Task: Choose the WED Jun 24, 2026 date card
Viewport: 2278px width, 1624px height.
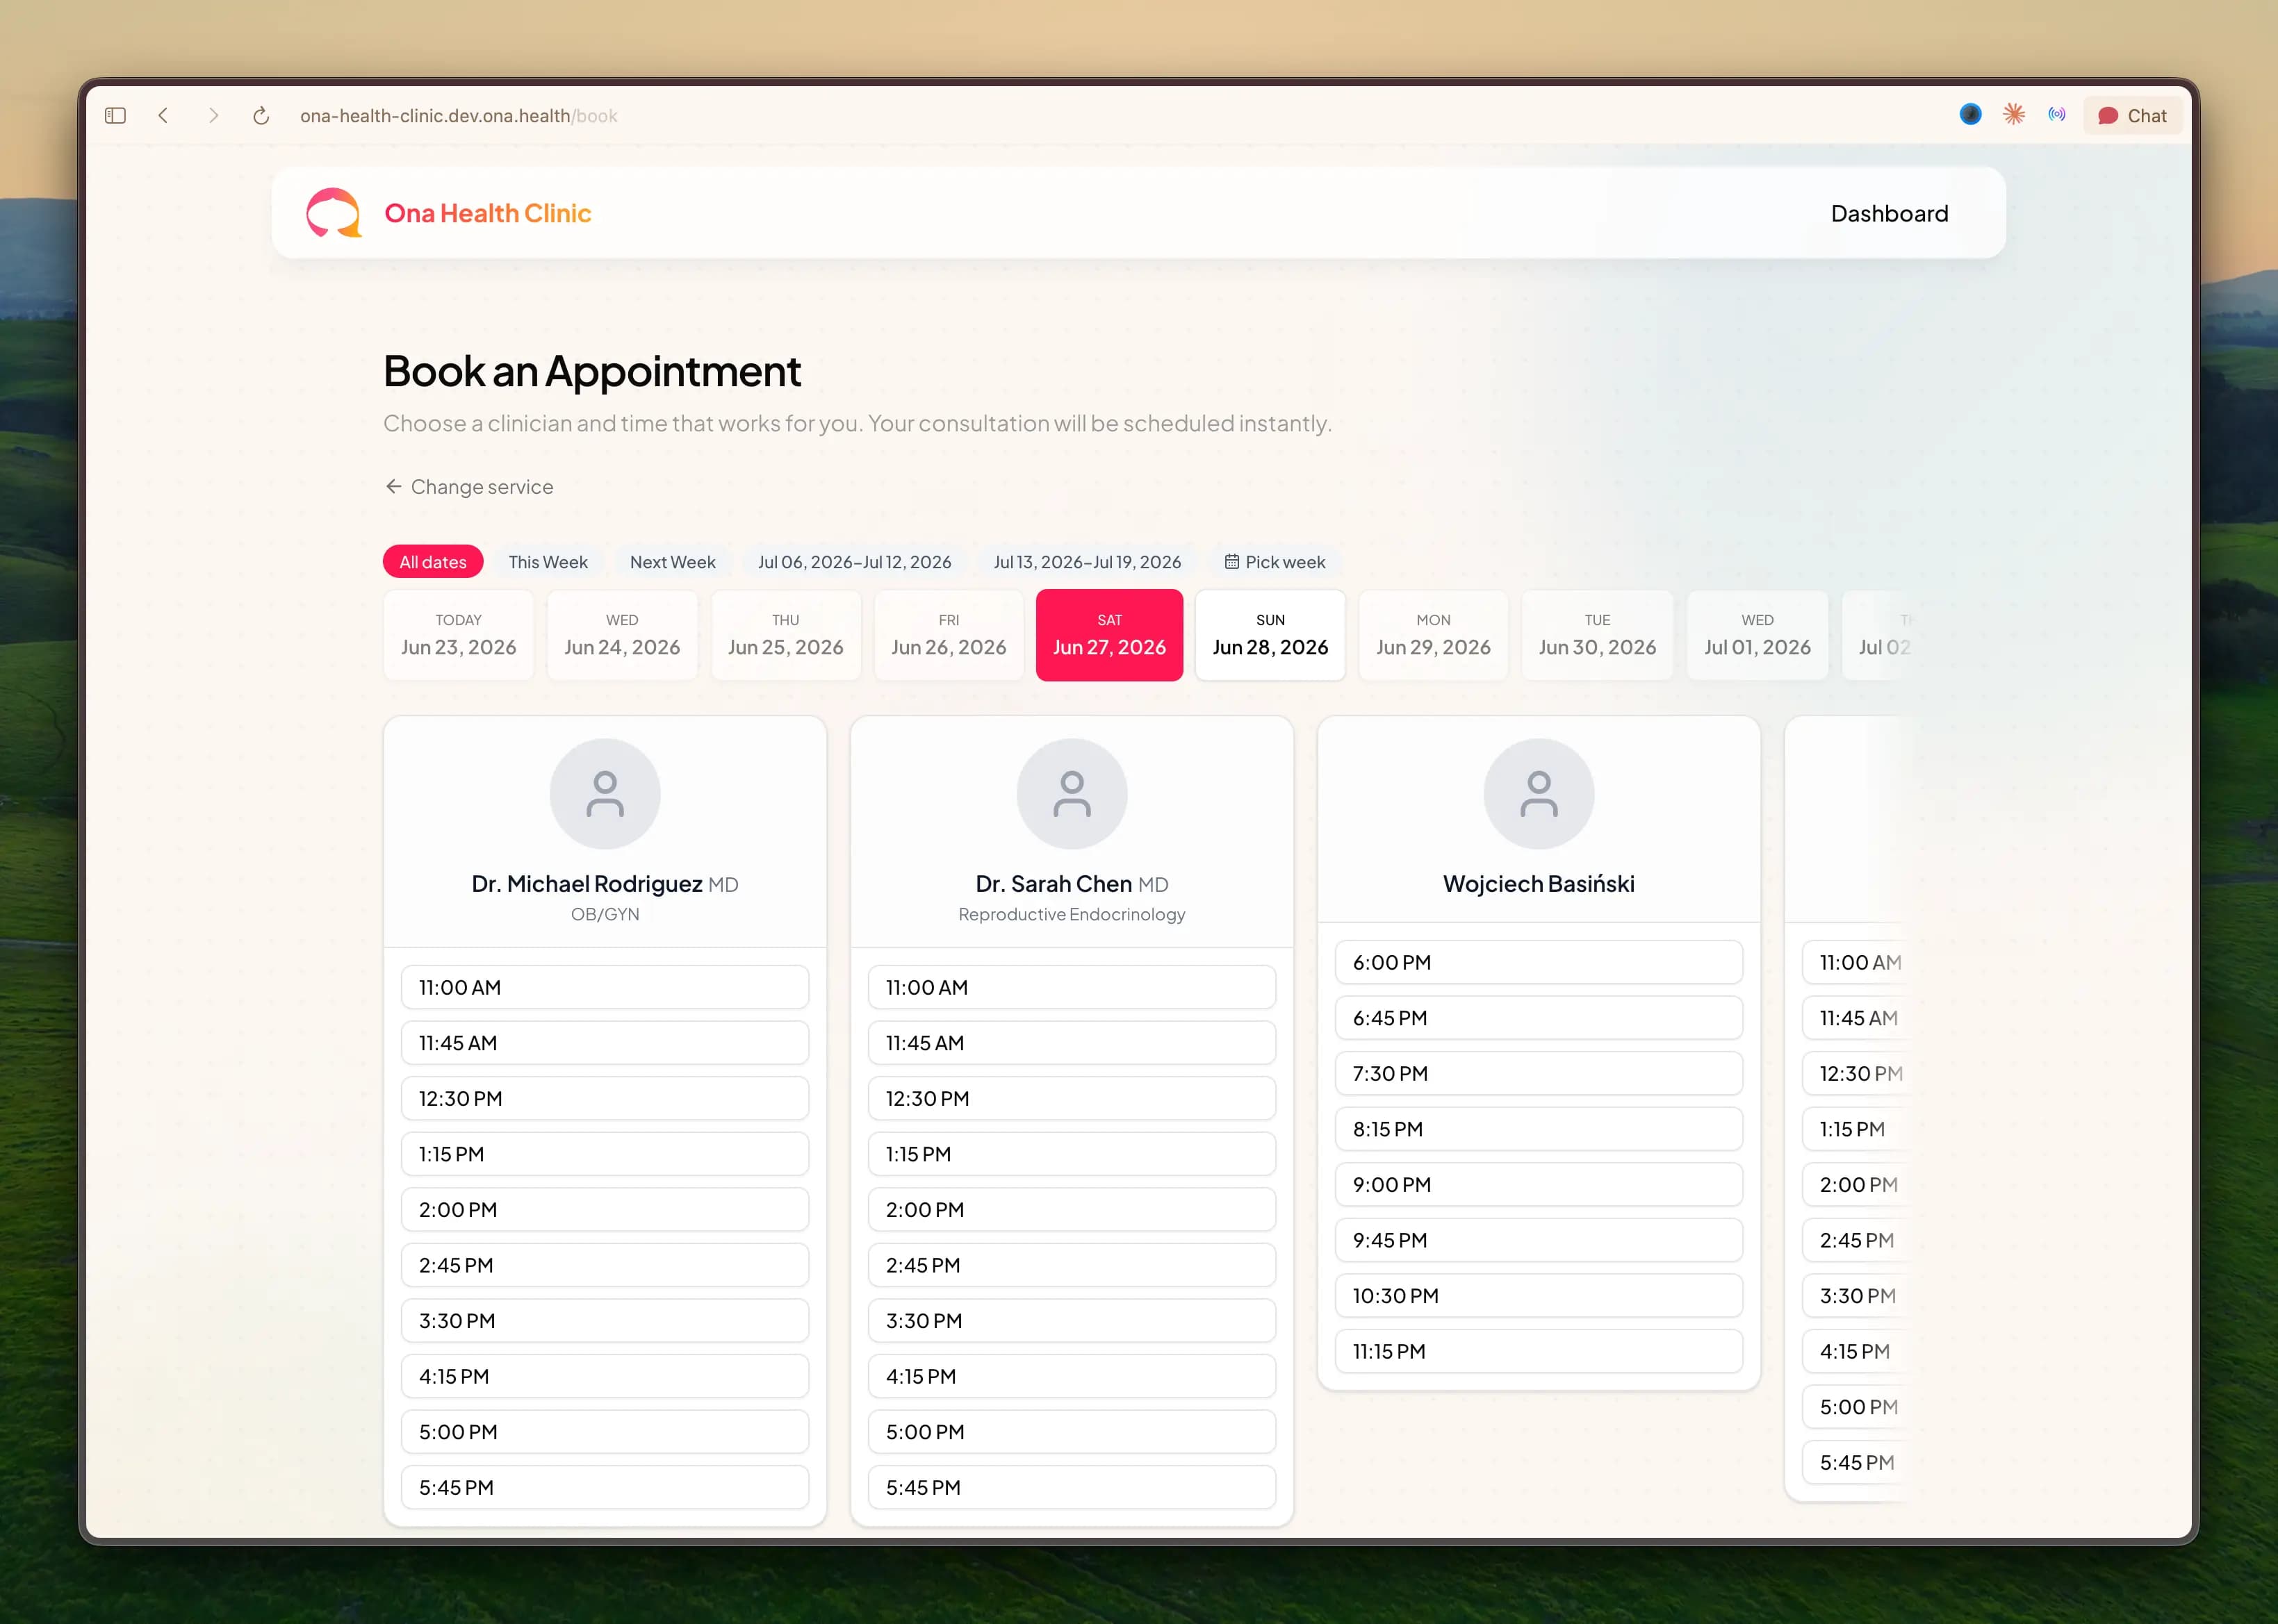Action: [621, 635]
